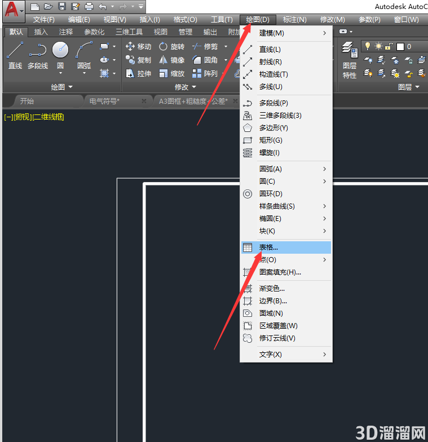
Task: Click the Trim tool in the Modify panel
Action: pos(205,46)
